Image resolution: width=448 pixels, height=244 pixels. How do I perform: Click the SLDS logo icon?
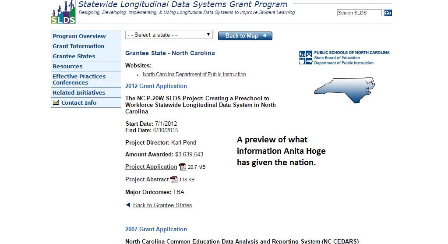point(63,12)
